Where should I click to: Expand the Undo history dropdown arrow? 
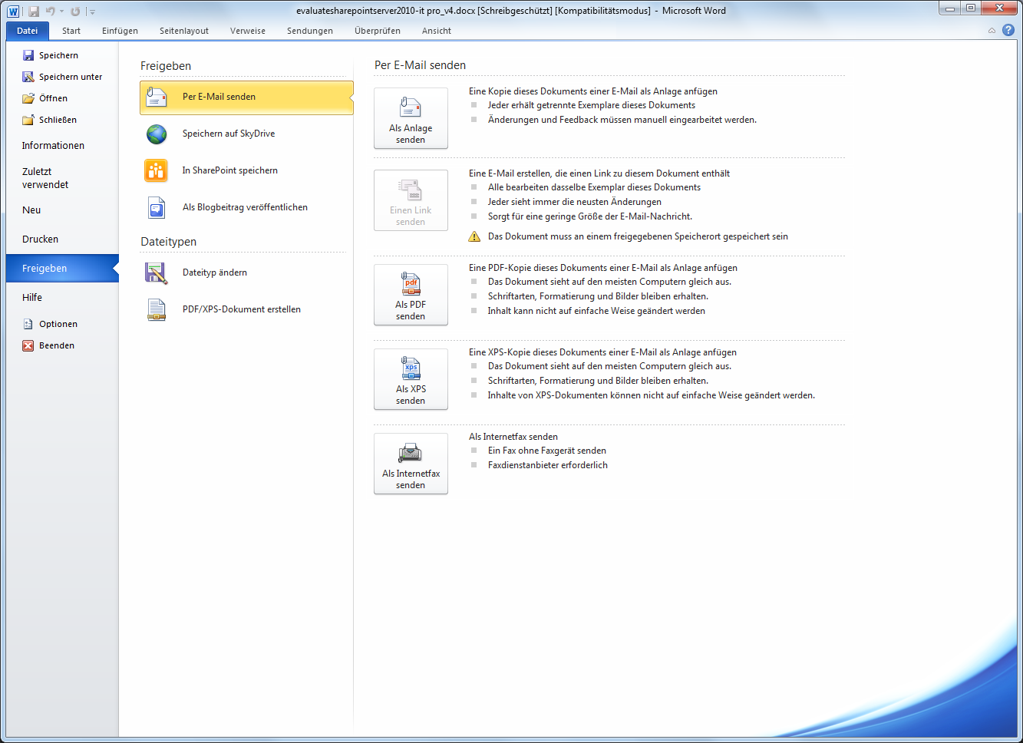click(61, 12)
